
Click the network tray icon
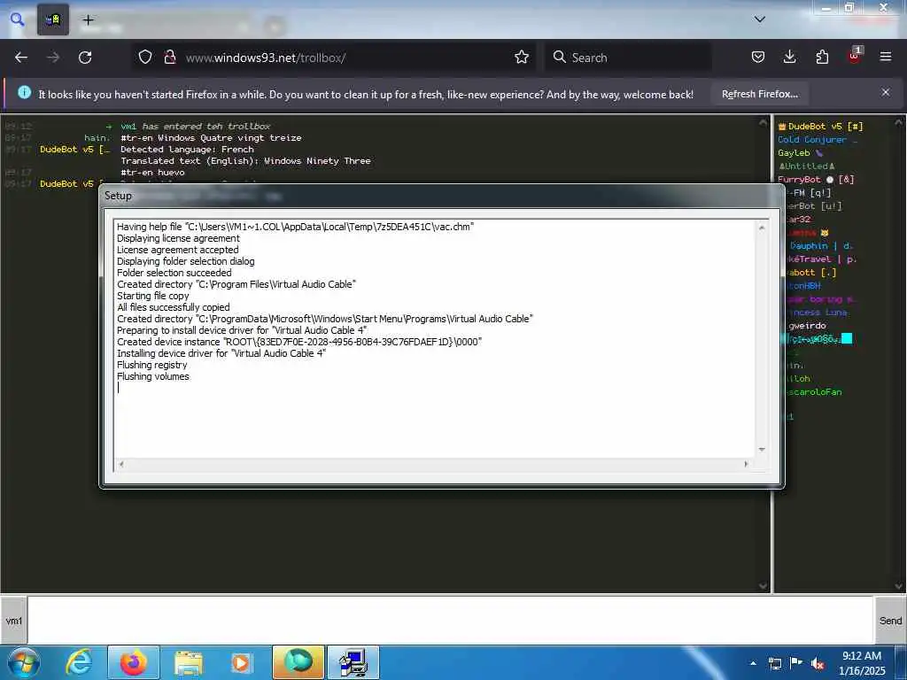(x=774, y=663)
